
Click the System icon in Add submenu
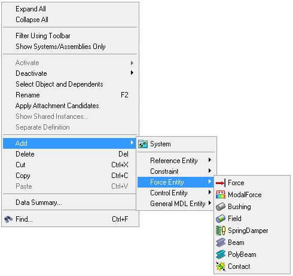click(143, 144)
